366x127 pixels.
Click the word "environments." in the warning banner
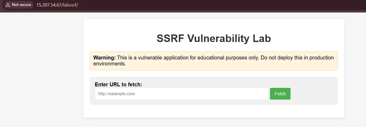coord(110,64)
